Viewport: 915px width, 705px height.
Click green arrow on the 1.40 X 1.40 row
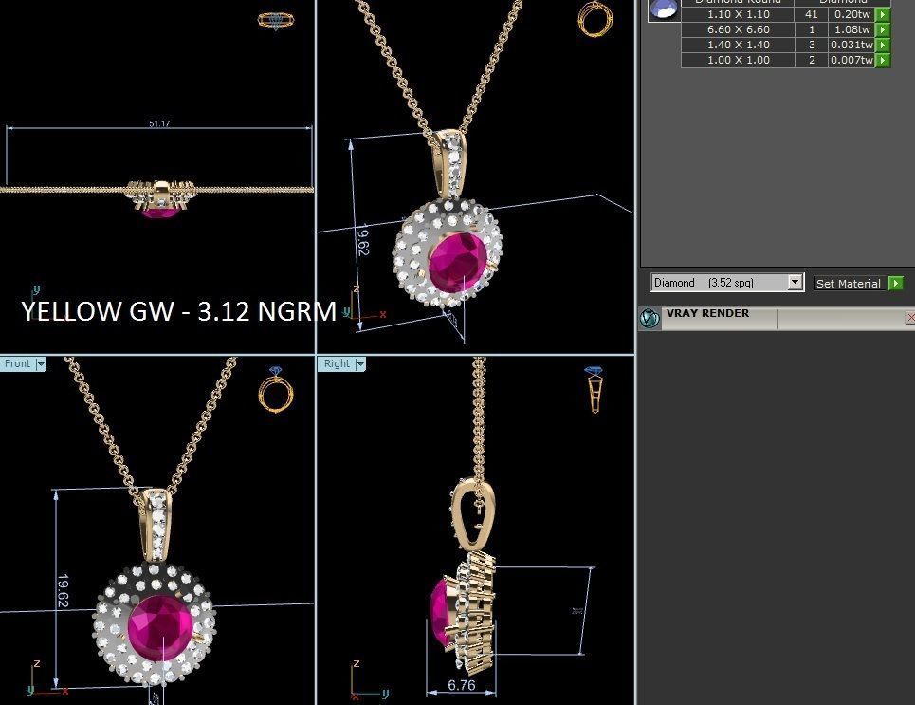pyautogui.click(x=883, y=45)
